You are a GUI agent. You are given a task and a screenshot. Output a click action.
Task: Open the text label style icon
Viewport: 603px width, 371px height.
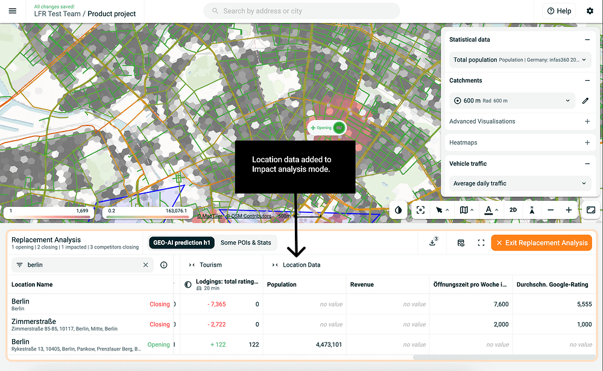pyautogui.click(x=488, y=210)
